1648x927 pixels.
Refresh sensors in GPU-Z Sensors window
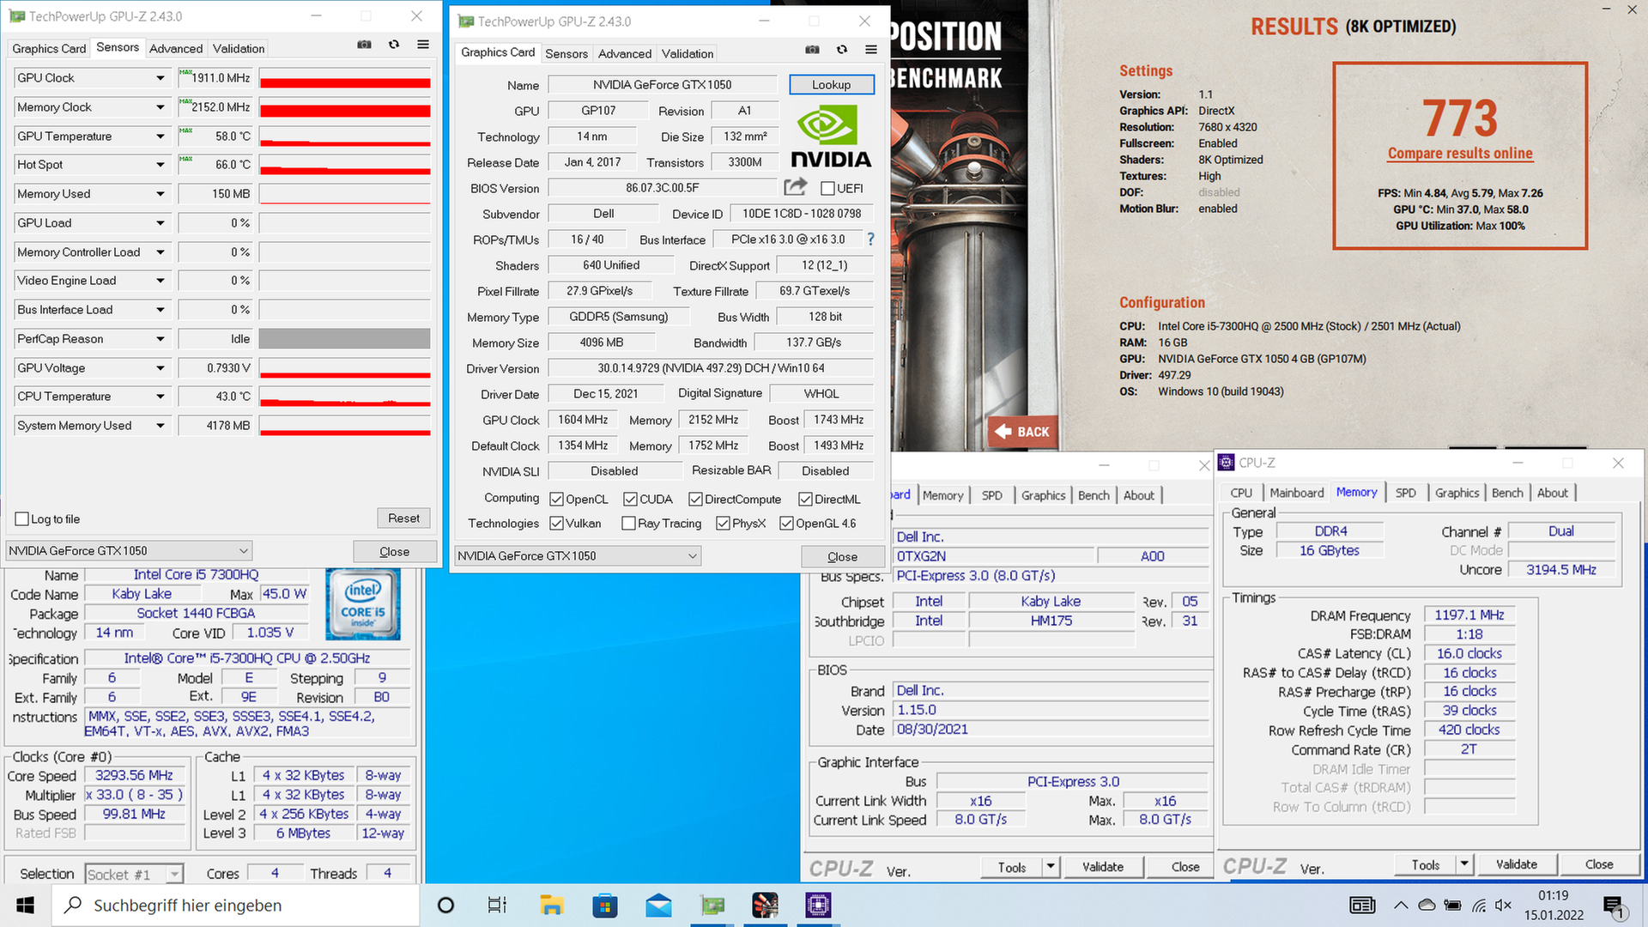click(x=394, y=45)
